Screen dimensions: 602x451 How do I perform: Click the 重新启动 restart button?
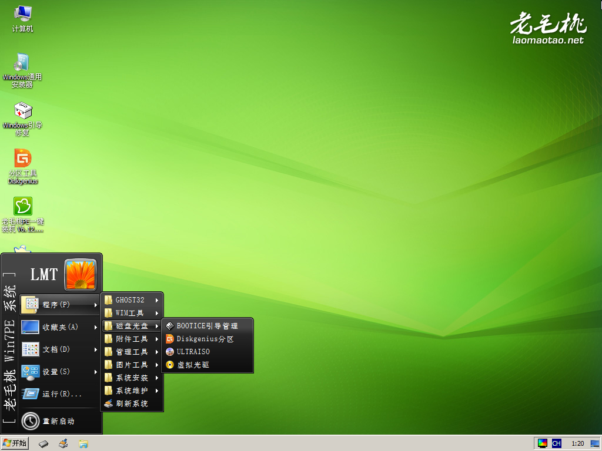coord(60,421)
